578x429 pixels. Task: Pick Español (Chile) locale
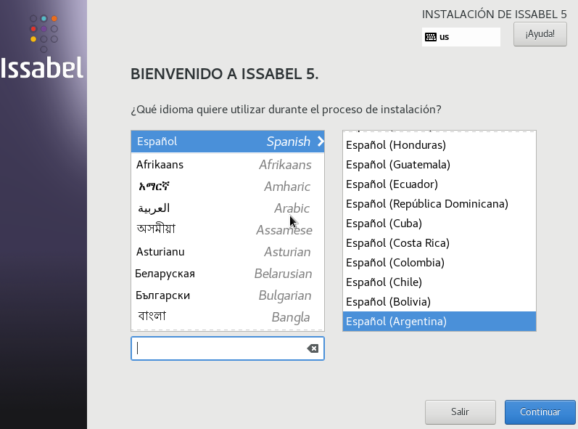tap(439, 282)
